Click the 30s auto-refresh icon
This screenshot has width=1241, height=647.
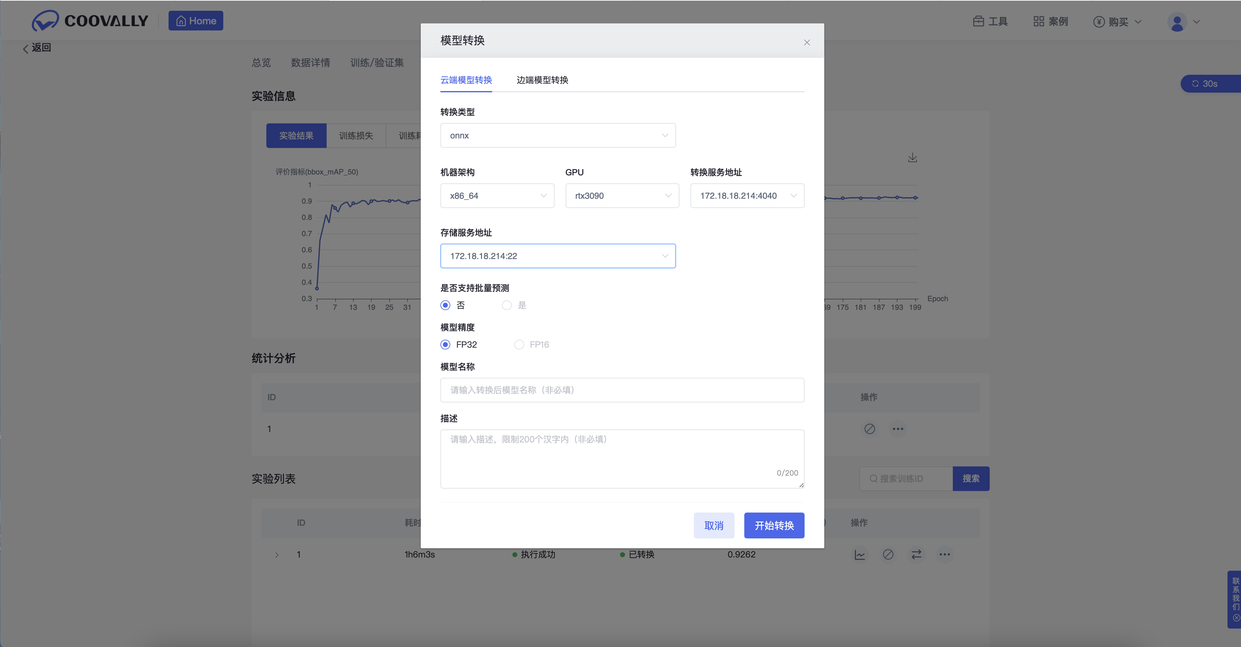click(1195, 84)
